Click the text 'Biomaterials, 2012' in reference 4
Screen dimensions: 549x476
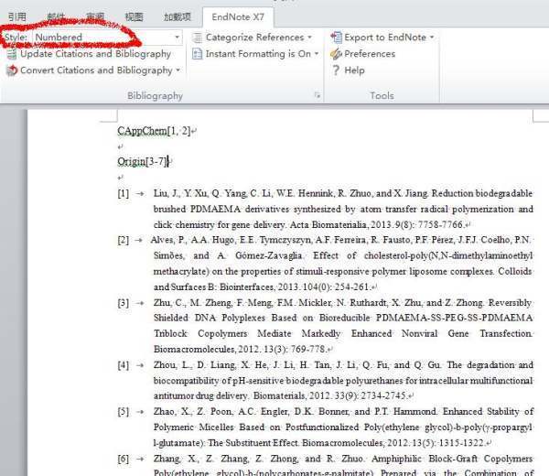291,395
